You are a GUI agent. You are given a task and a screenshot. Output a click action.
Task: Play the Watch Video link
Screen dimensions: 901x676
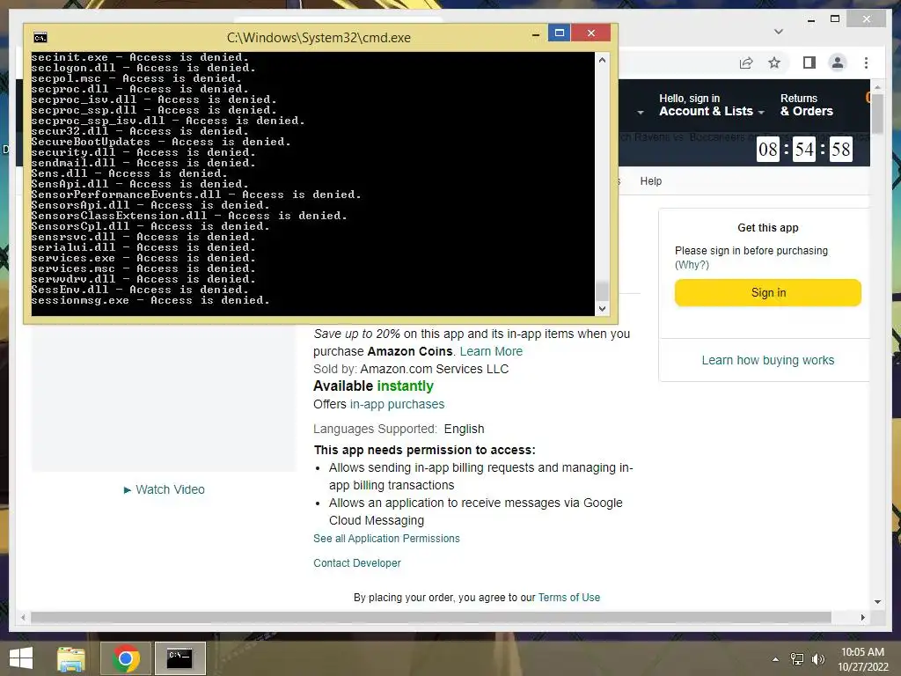(165, 489)
